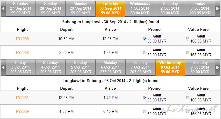Click previous-dates arrow for Langkawi to Subang
The image size is (221, 119).
click(x=3, y=67)
